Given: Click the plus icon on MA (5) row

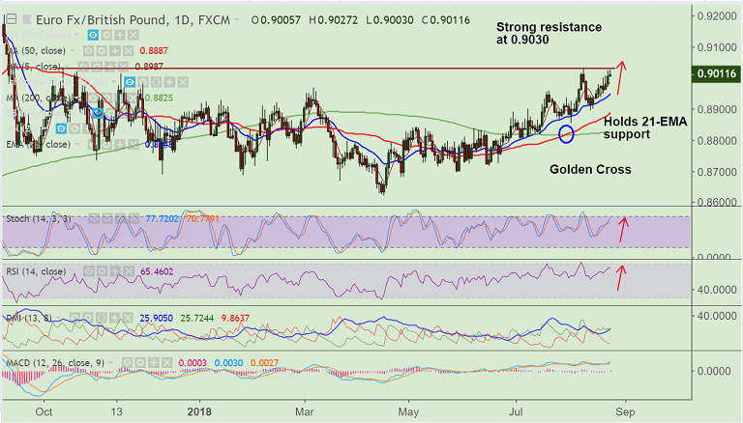Looking at the screenshot, I should 110,67.
